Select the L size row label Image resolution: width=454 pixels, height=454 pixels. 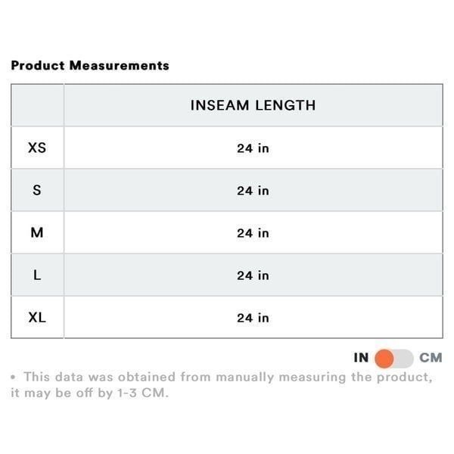point(37,275)
